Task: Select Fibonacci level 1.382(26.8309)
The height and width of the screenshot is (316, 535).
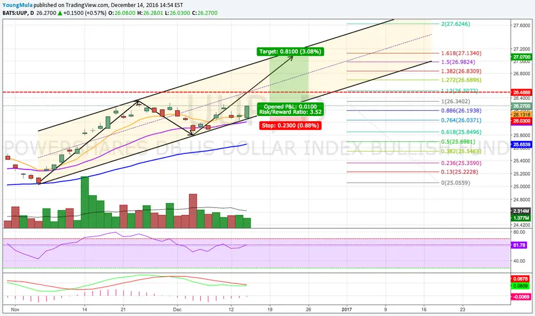Action: [462, 71]
